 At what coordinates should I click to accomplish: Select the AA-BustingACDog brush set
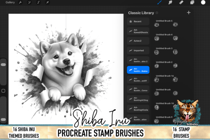pos(138,99)
